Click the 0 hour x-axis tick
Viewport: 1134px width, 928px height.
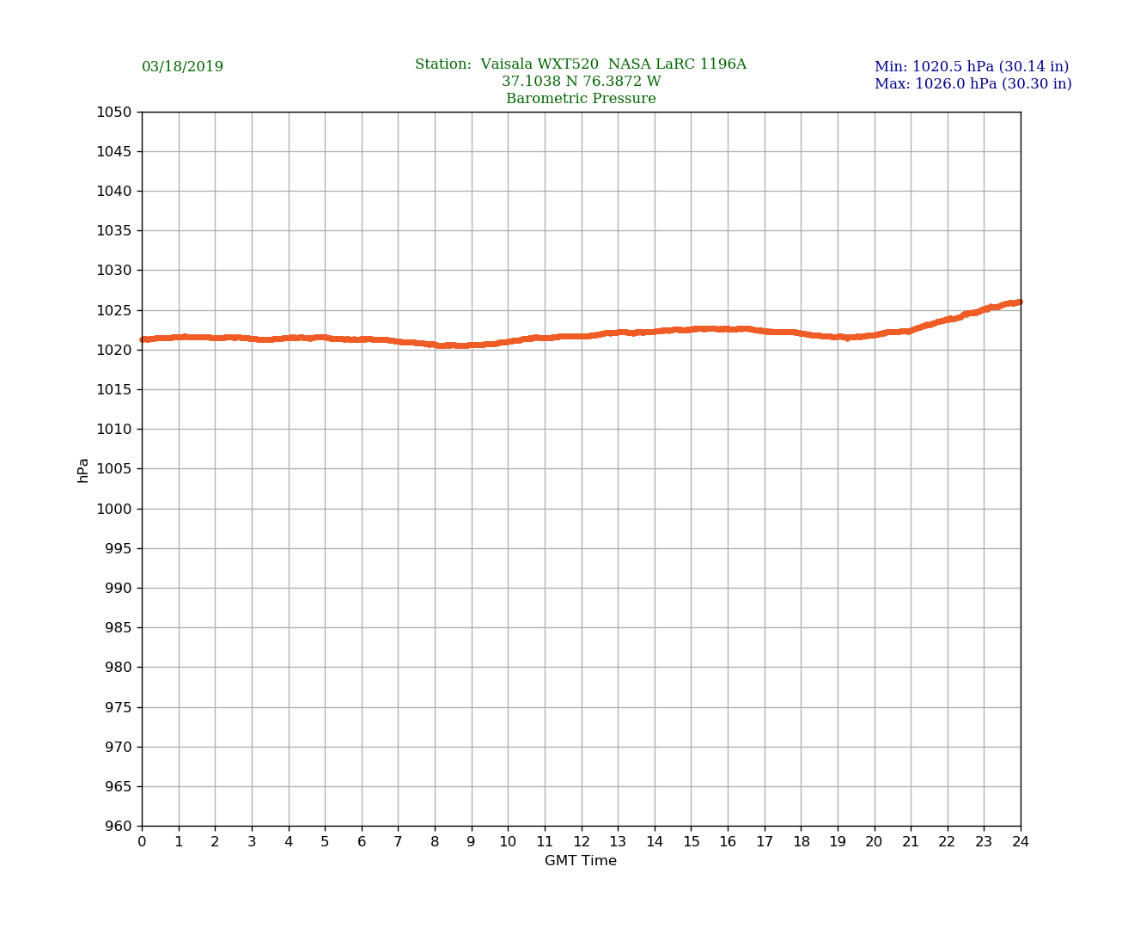[x=142, y=842]
